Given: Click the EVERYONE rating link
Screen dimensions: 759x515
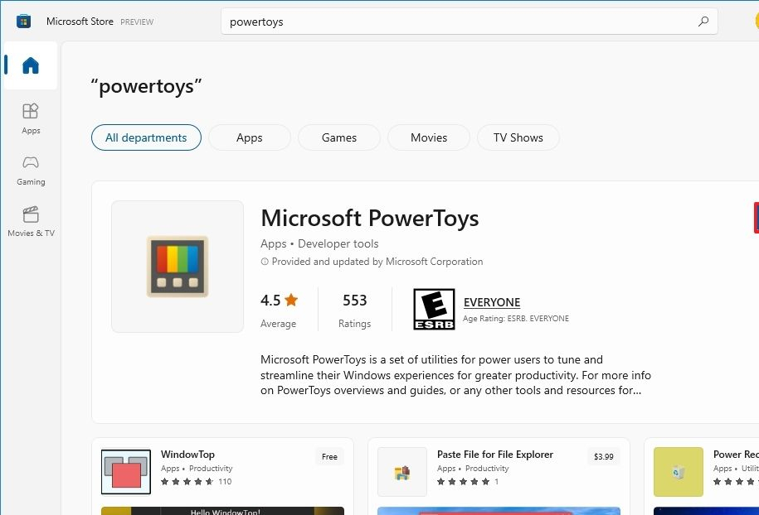Looking at the screenshot, I should tap(492, 302).
